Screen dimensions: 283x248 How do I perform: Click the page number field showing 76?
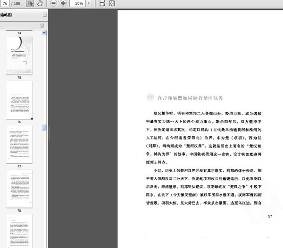pyautogui.click(x=5, y=3)
